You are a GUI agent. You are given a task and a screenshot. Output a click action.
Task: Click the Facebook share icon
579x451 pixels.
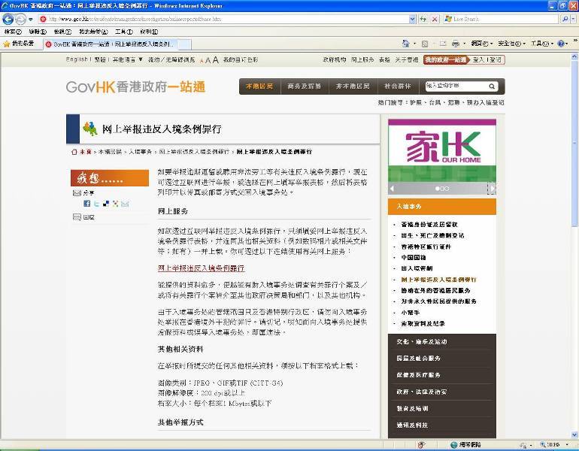click(87, 204)
